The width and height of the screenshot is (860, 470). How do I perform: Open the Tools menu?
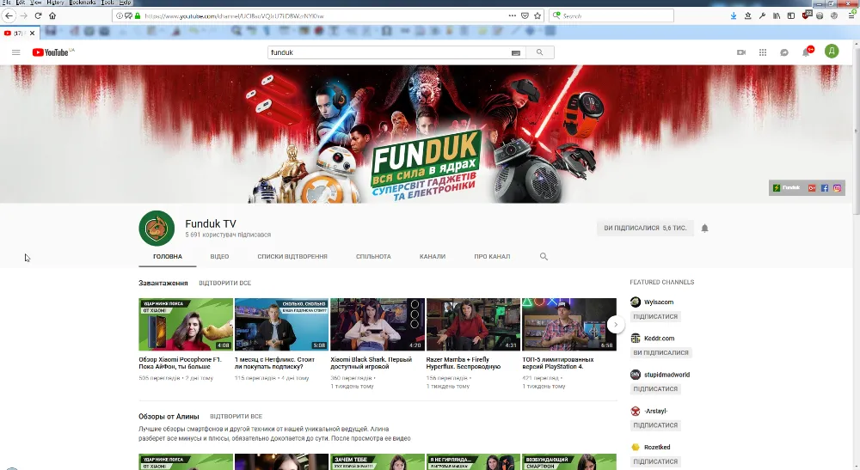[107, 3]
